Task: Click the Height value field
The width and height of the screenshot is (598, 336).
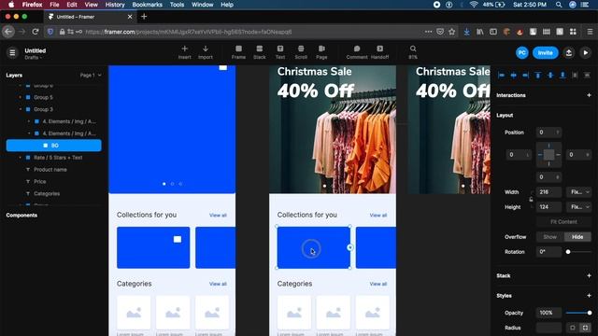Action: click(548, 207)
